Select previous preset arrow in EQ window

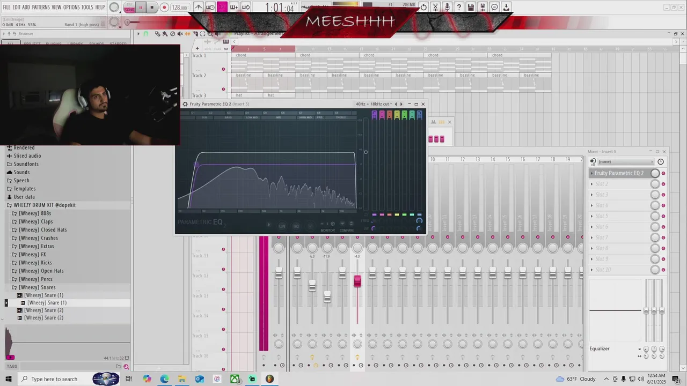(x=396, y=104)
